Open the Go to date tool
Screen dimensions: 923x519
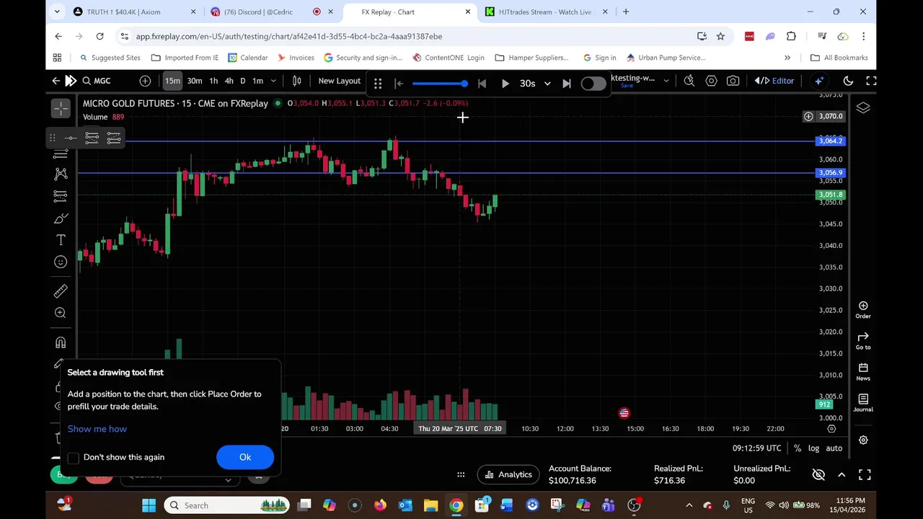click(x=863, y=341)
